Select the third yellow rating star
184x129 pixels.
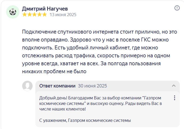pos(35,15)
